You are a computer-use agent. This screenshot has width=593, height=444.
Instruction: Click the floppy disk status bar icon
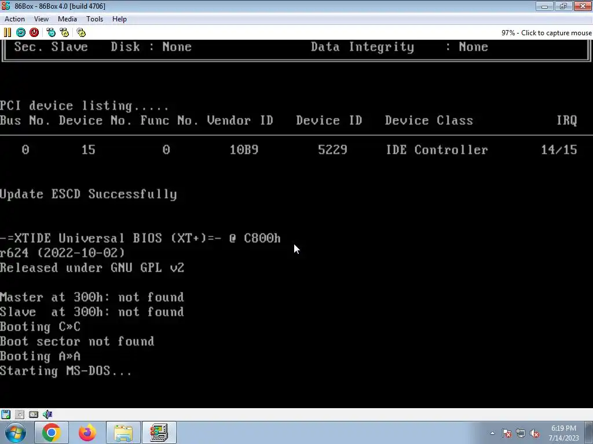click(6, 414)
